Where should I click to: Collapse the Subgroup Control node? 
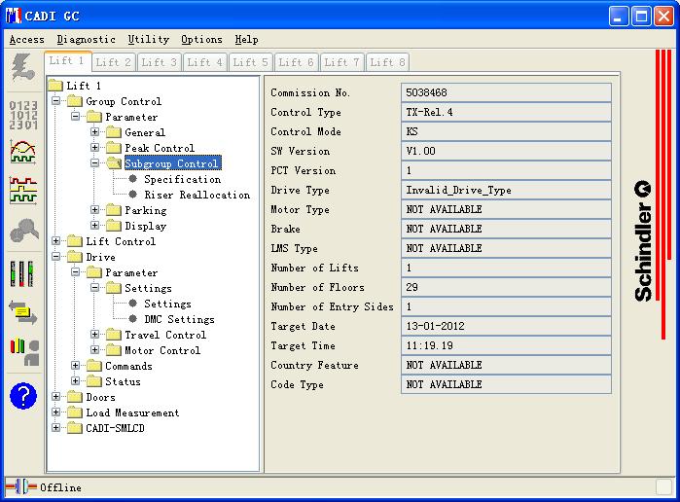pyautogui.click(x=94, y=163)
